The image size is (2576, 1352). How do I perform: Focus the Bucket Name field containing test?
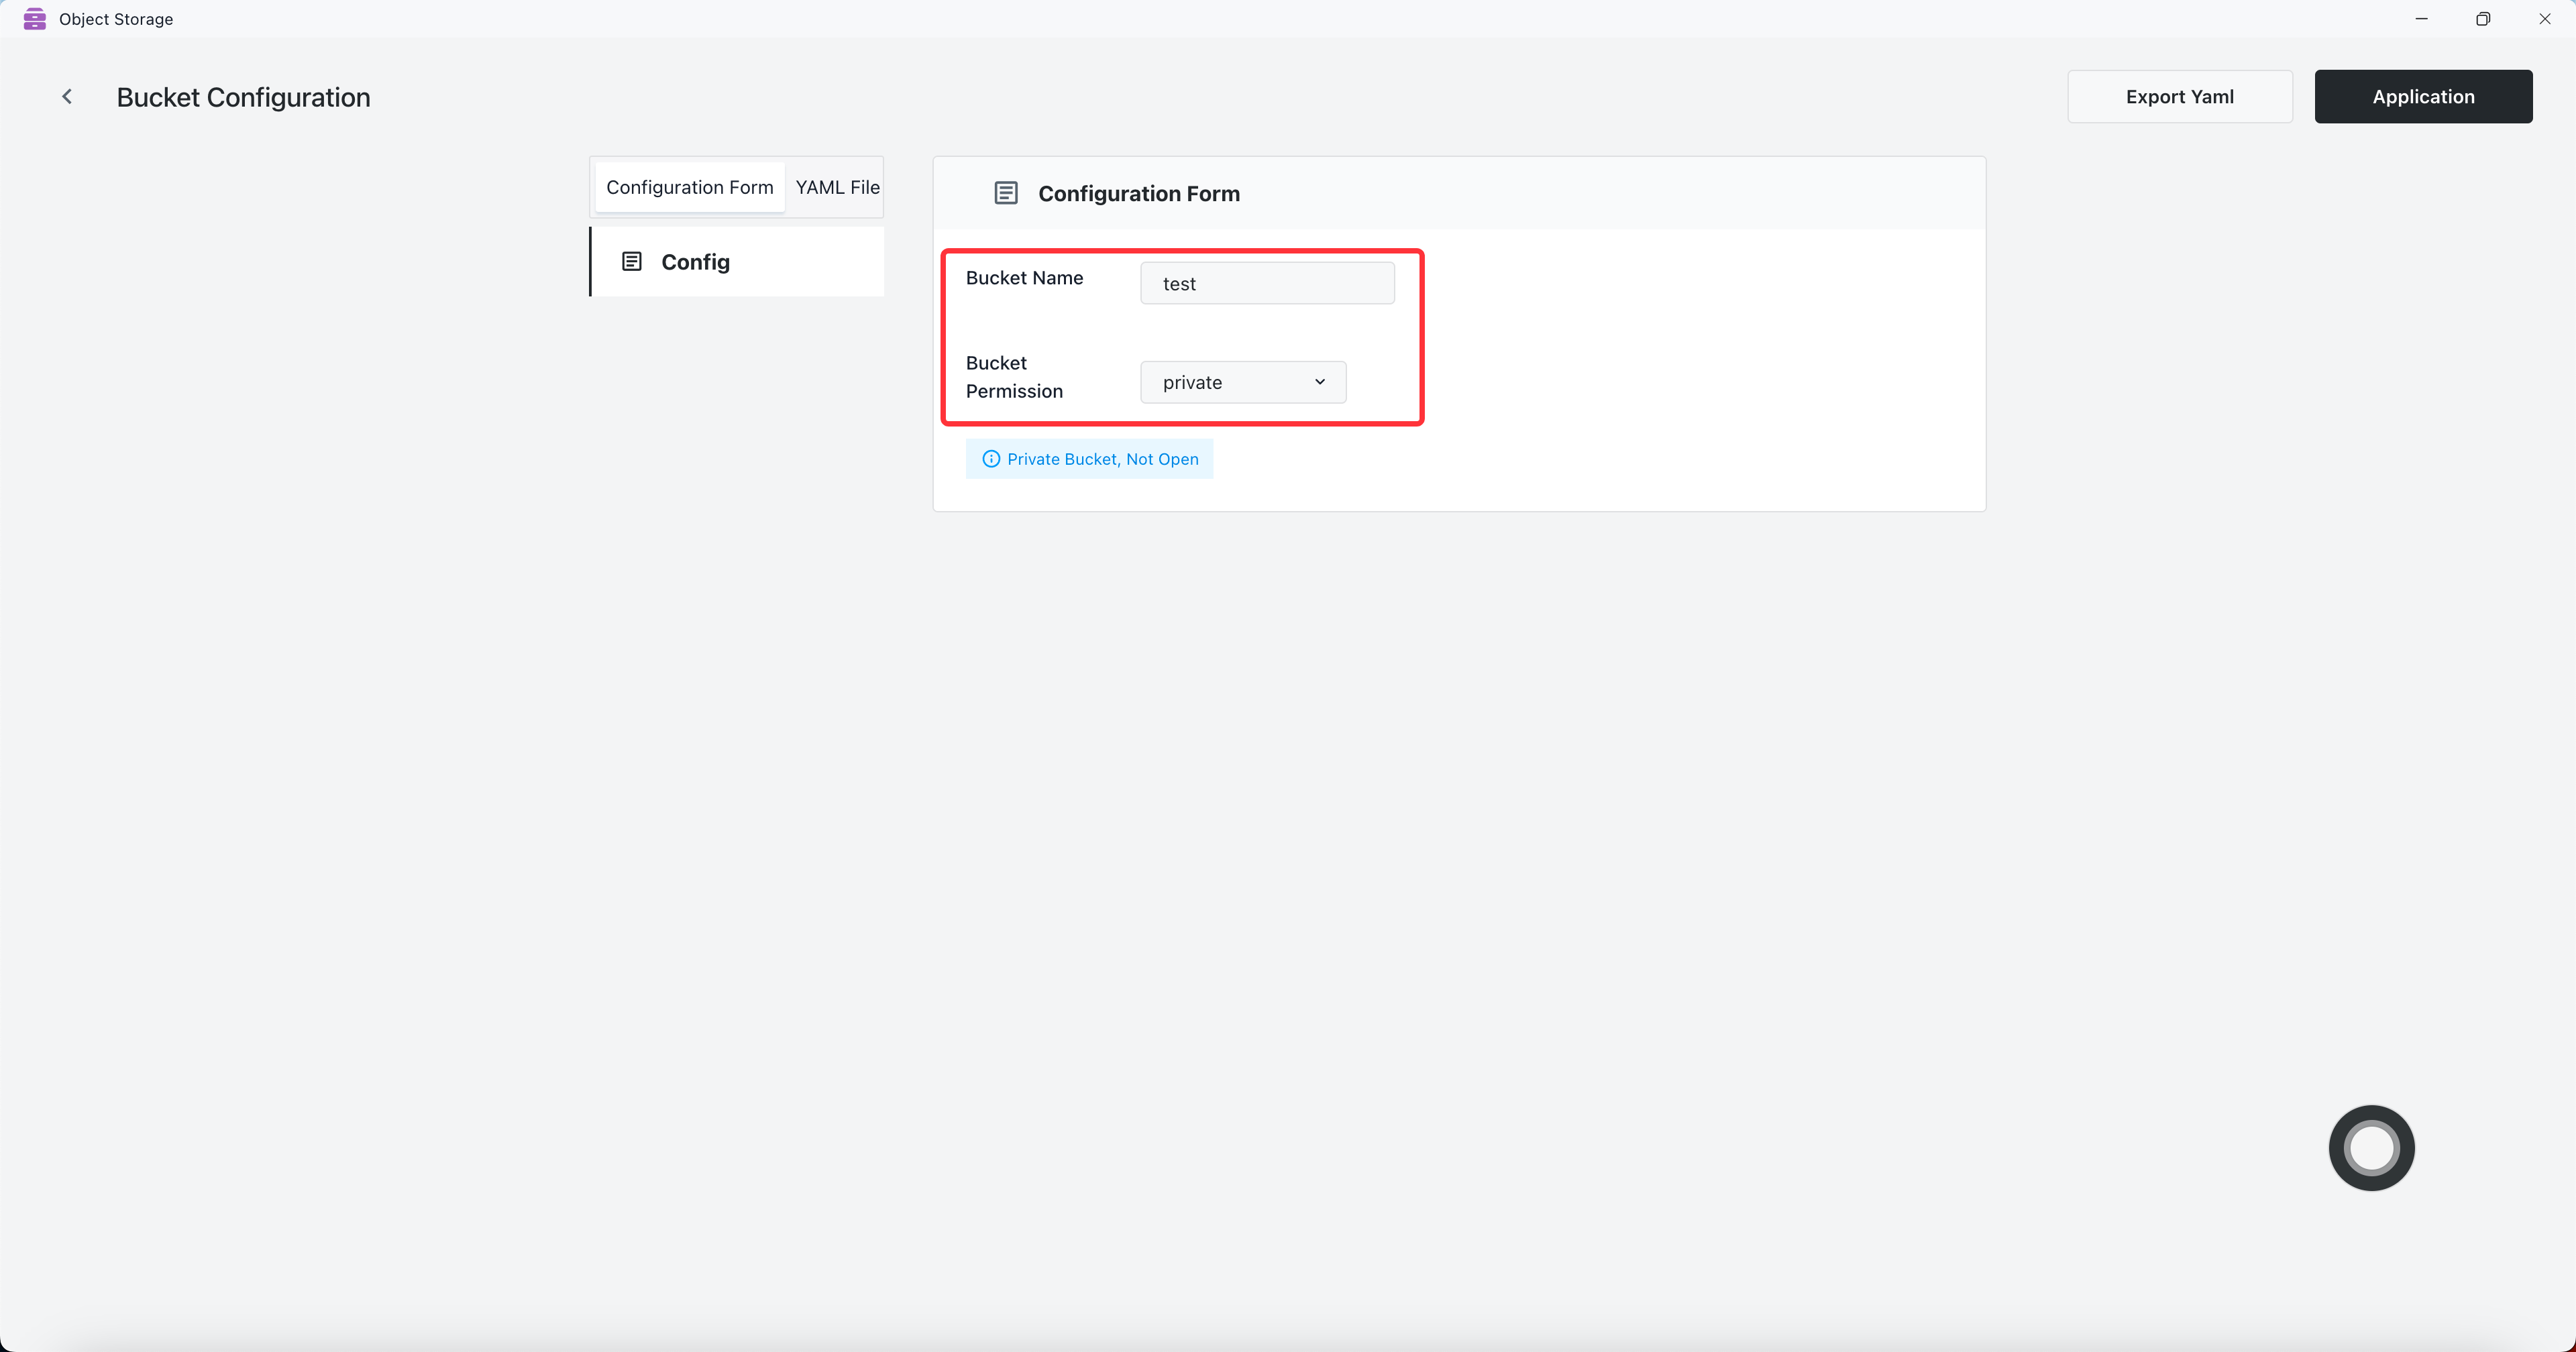pos(1266,284)
